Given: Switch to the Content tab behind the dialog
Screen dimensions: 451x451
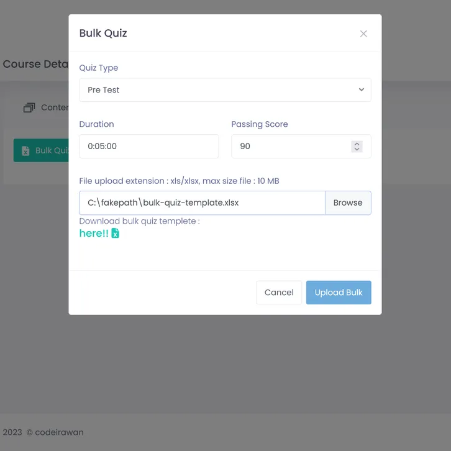Looking at the screenshot, I should point(55,107).
